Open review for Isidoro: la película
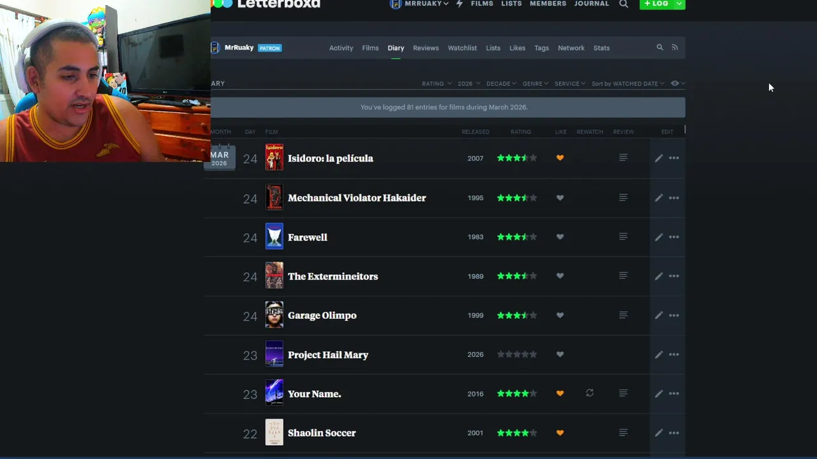 point(624,157)
